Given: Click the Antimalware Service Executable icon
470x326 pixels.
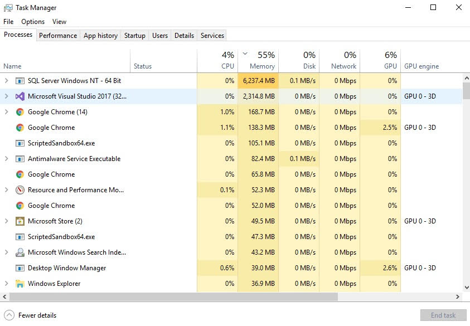Looking at the screenshot, I should coord(20,159).
